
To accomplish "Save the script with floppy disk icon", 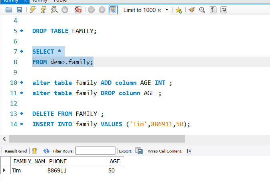I will [x=19, y=10].
